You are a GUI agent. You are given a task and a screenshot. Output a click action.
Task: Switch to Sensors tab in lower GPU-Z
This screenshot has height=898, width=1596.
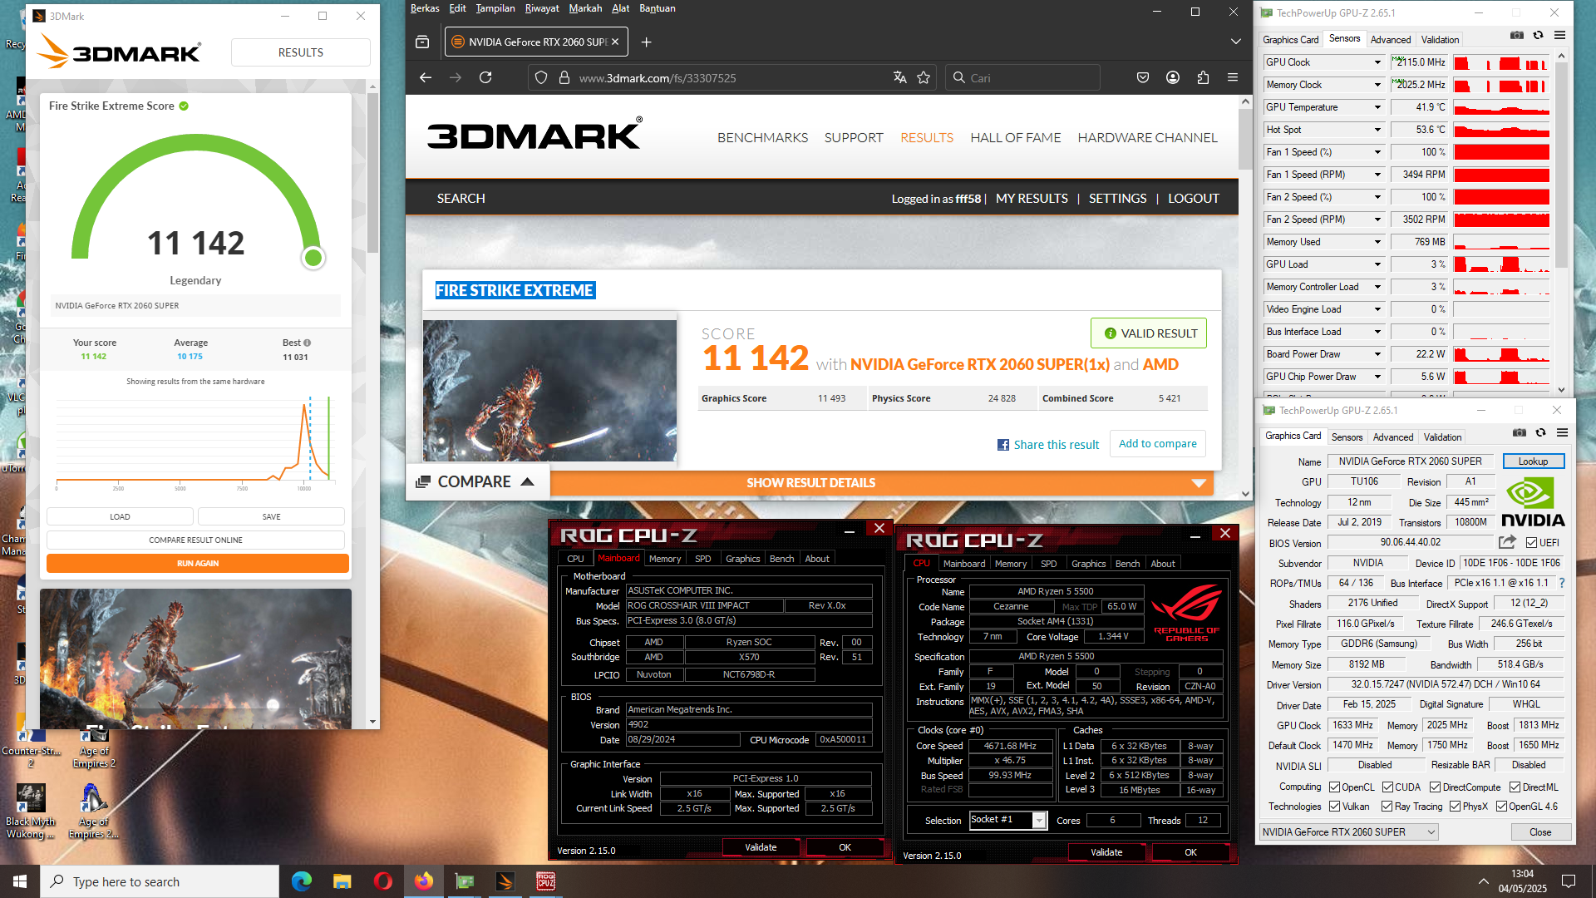coord(1347,437)
